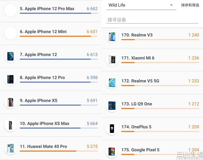The image size is (203, 160).
Task: Open the 排序和筛选 sort and filter options
Action: tap(190, 5)
